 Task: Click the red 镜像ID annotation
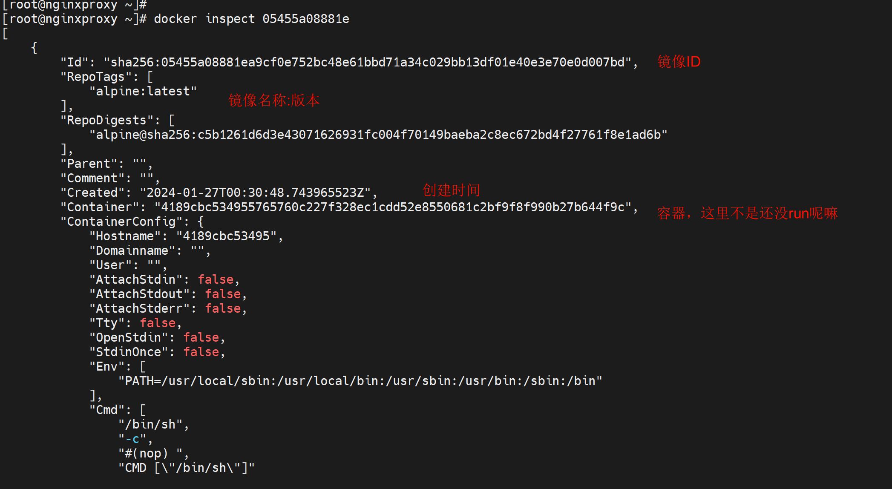pos(679,62)
